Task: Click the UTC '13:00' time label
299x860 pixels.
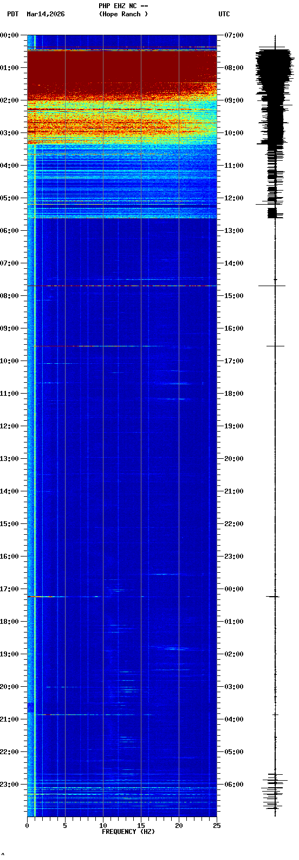Action: coord(234,231)
